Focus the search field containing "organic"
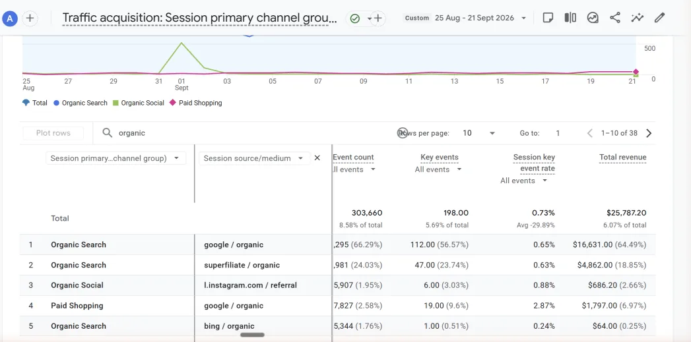 (247, 133)
